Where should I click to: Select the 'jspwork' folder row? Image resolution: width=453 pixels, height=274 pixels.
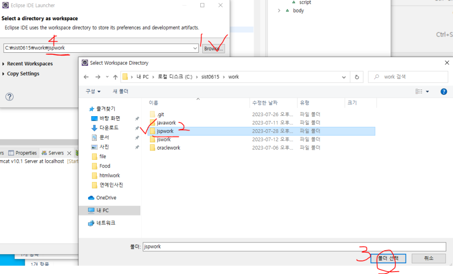(x=261, y=131)
